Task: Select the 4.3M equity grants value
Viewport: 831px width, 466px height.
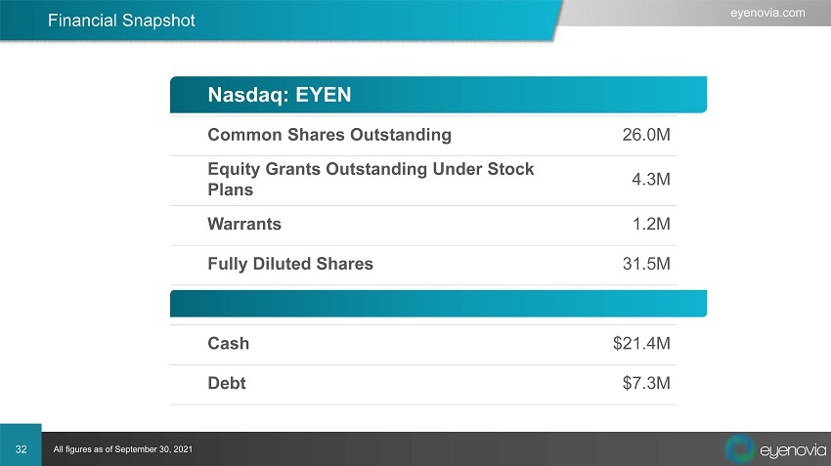Action: coord(652,180)
